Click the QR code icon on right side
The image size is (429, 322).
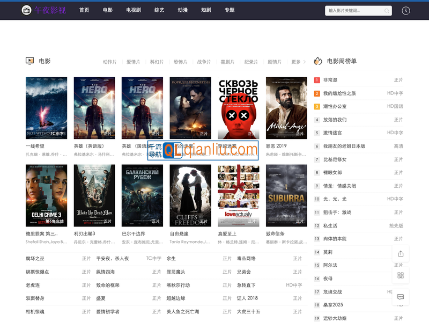pyautogui.click(x=401, y=275)
